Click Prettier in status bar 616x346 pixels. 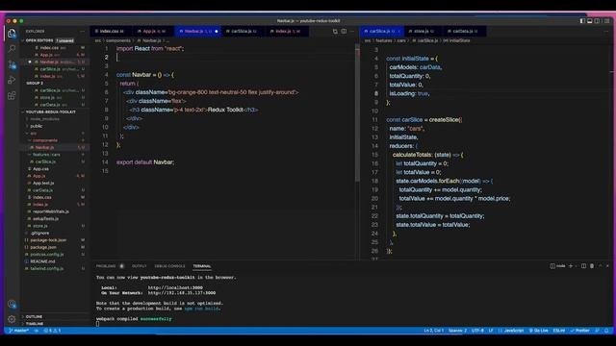pos(579,331)
